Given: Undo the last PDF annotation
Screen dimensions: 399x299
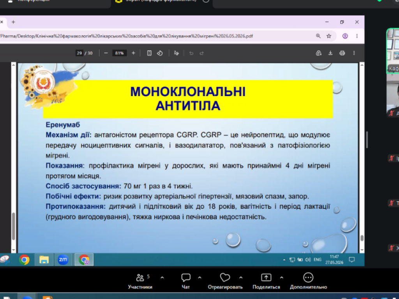Looking at the screenshot, I should [191, 53].
